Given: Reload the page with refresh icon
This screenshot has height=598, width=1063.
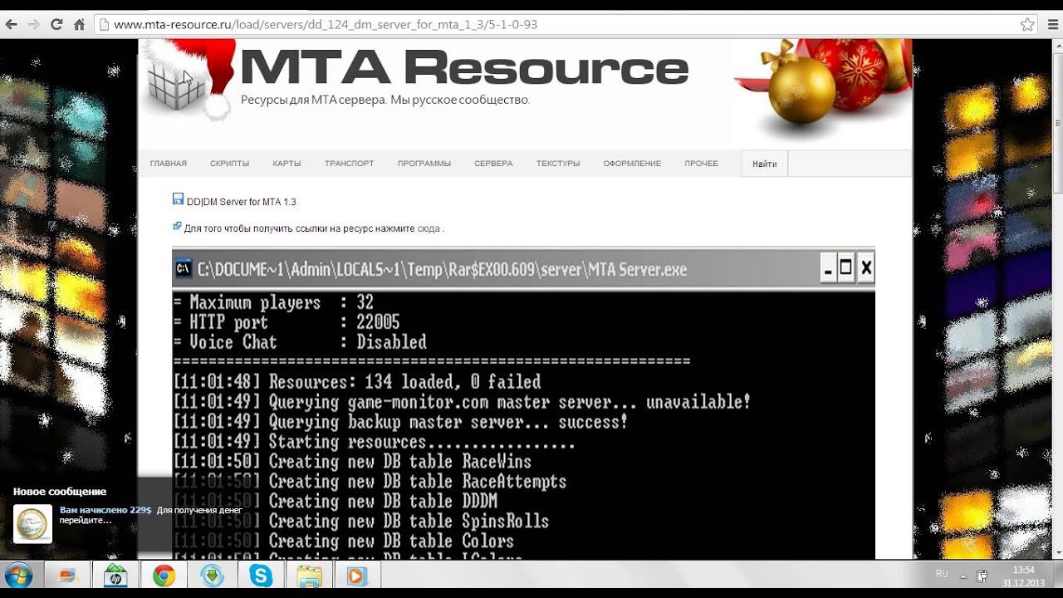Looking at the screenshot, I should click(56, 25).
